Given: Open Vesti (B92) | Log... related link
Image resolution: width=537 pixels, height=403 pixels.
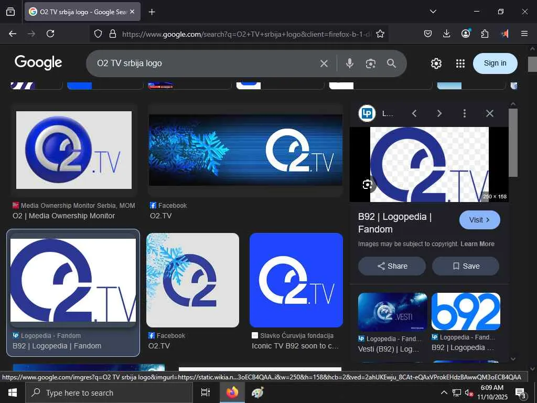Looking at the screenshot, I should click(x=389, y=349).
